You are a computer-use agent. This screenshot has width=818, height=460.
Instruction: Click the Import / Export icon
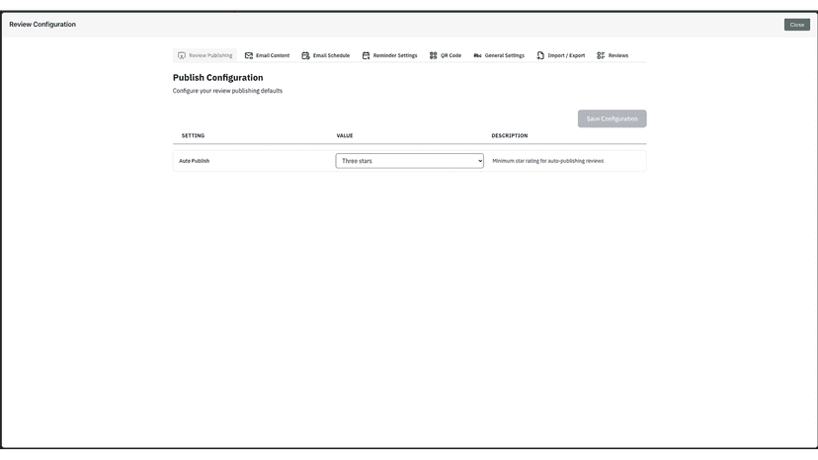pos(540,55)
